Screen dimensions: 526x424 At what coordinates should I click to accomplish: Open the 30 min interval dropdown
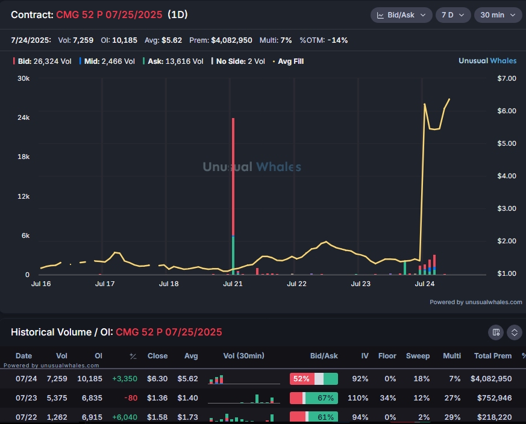pyautogui.click(x=498, y=15)
